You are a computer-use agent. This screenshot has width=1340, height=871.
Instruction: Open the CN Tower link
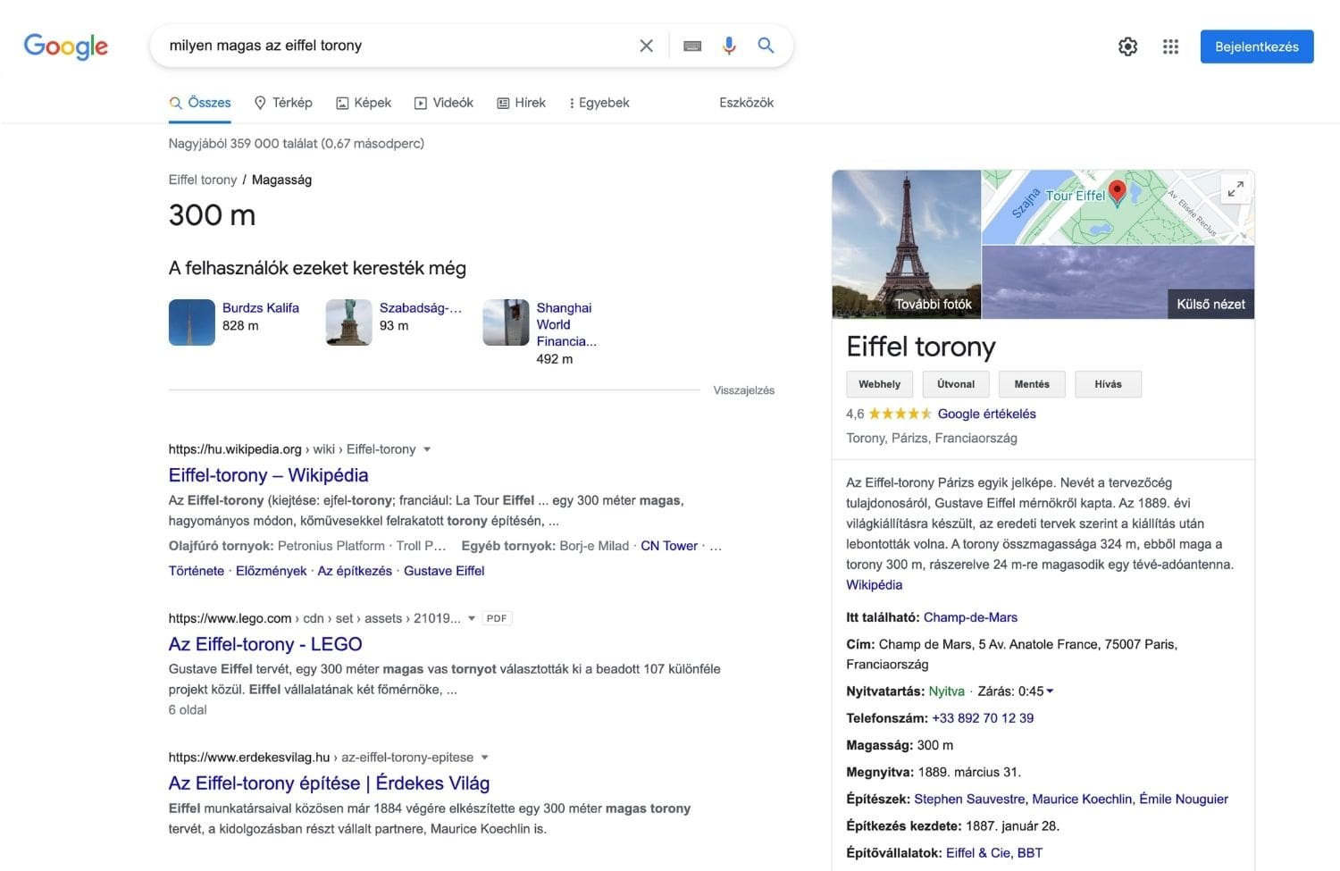click(669, 546)
